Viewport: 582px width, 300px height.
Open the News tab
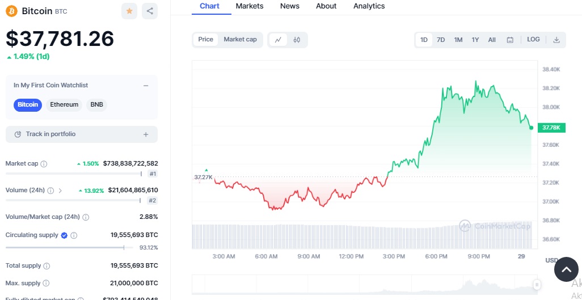click(x=289, y=6)
